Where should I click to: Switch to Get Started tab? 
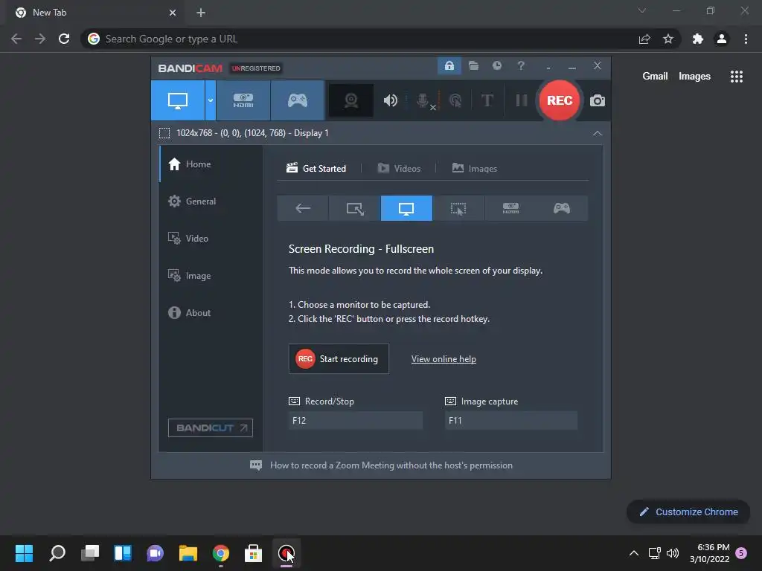[316, 169]
